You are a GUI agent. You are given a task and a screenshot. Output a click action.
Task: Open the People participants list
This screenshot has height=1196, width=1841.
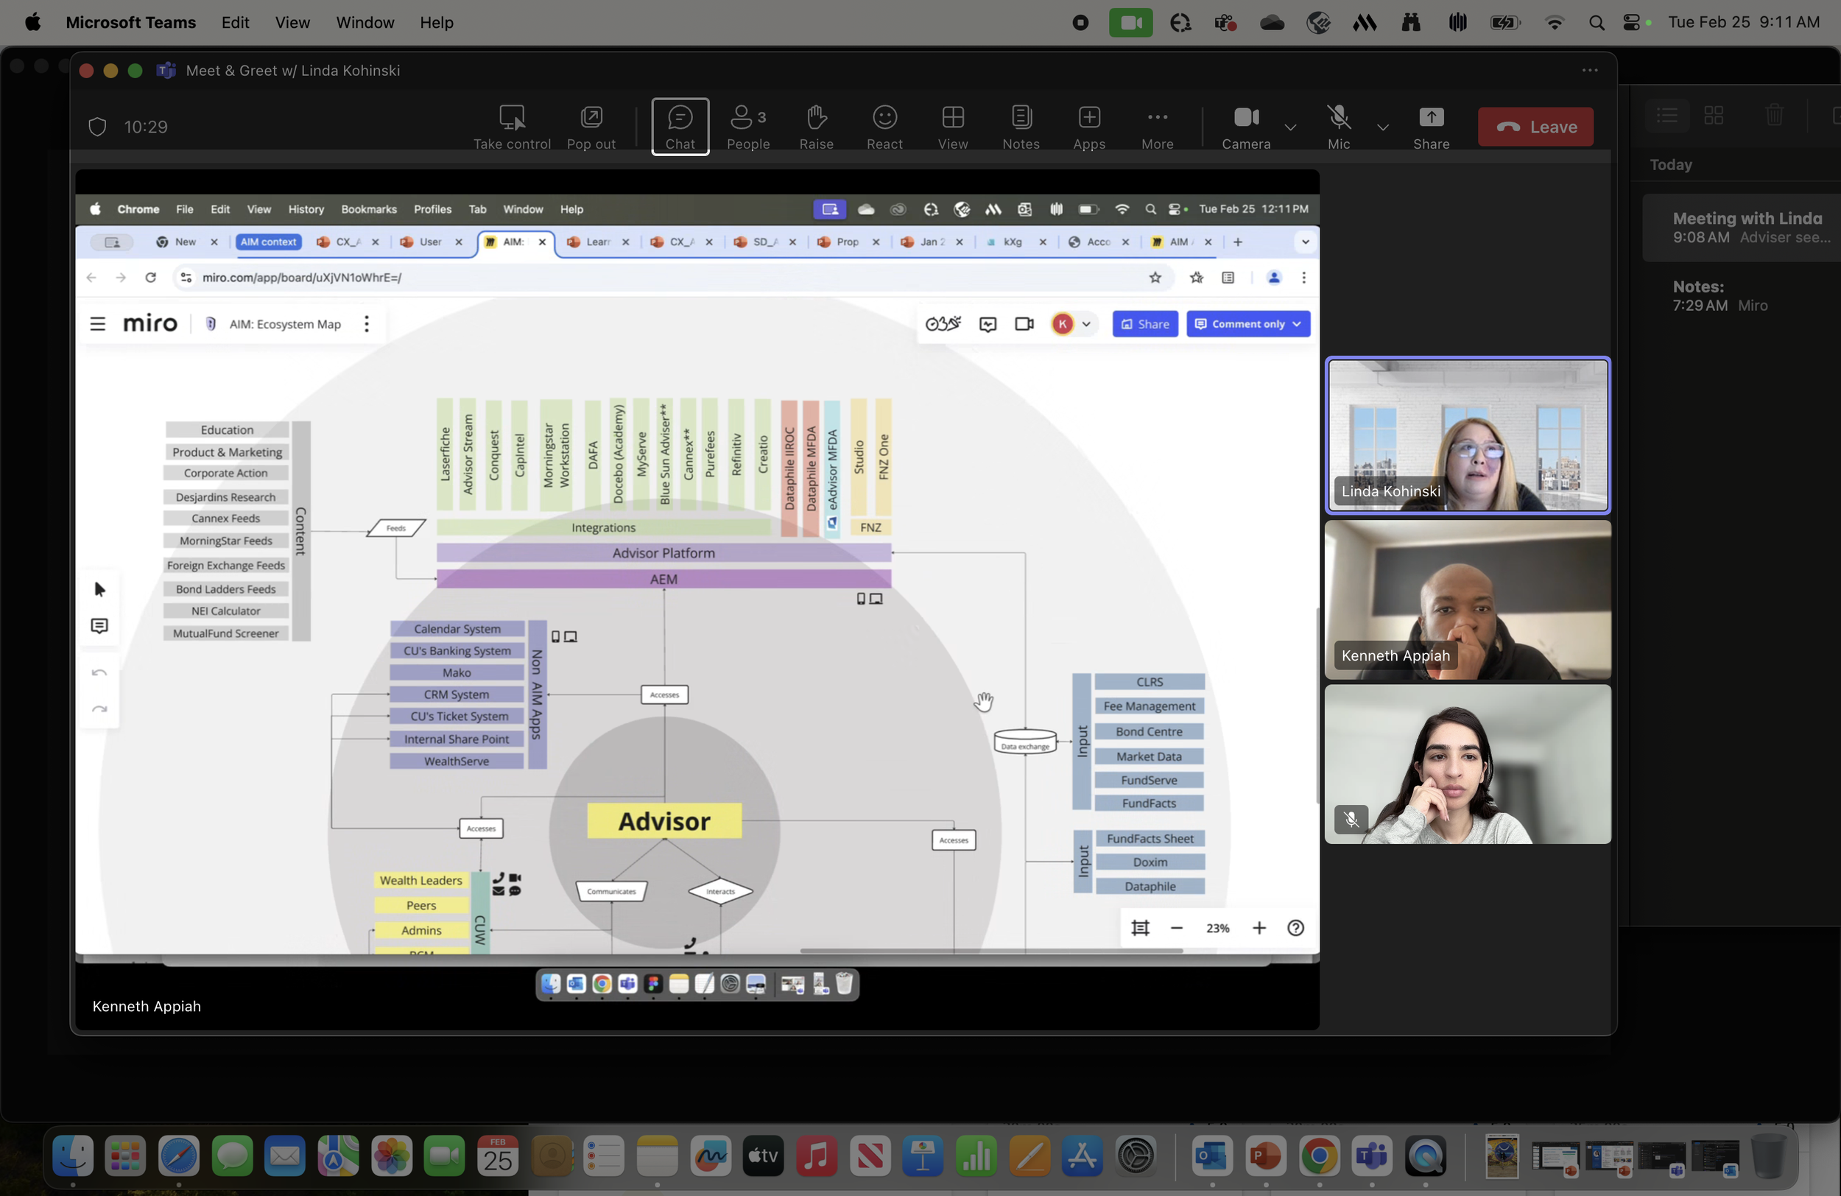click(x=748, y=127)
